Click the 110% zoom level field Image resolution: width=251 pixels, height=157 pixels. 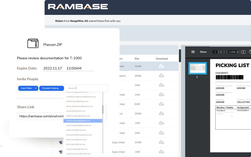coord(232,52)
